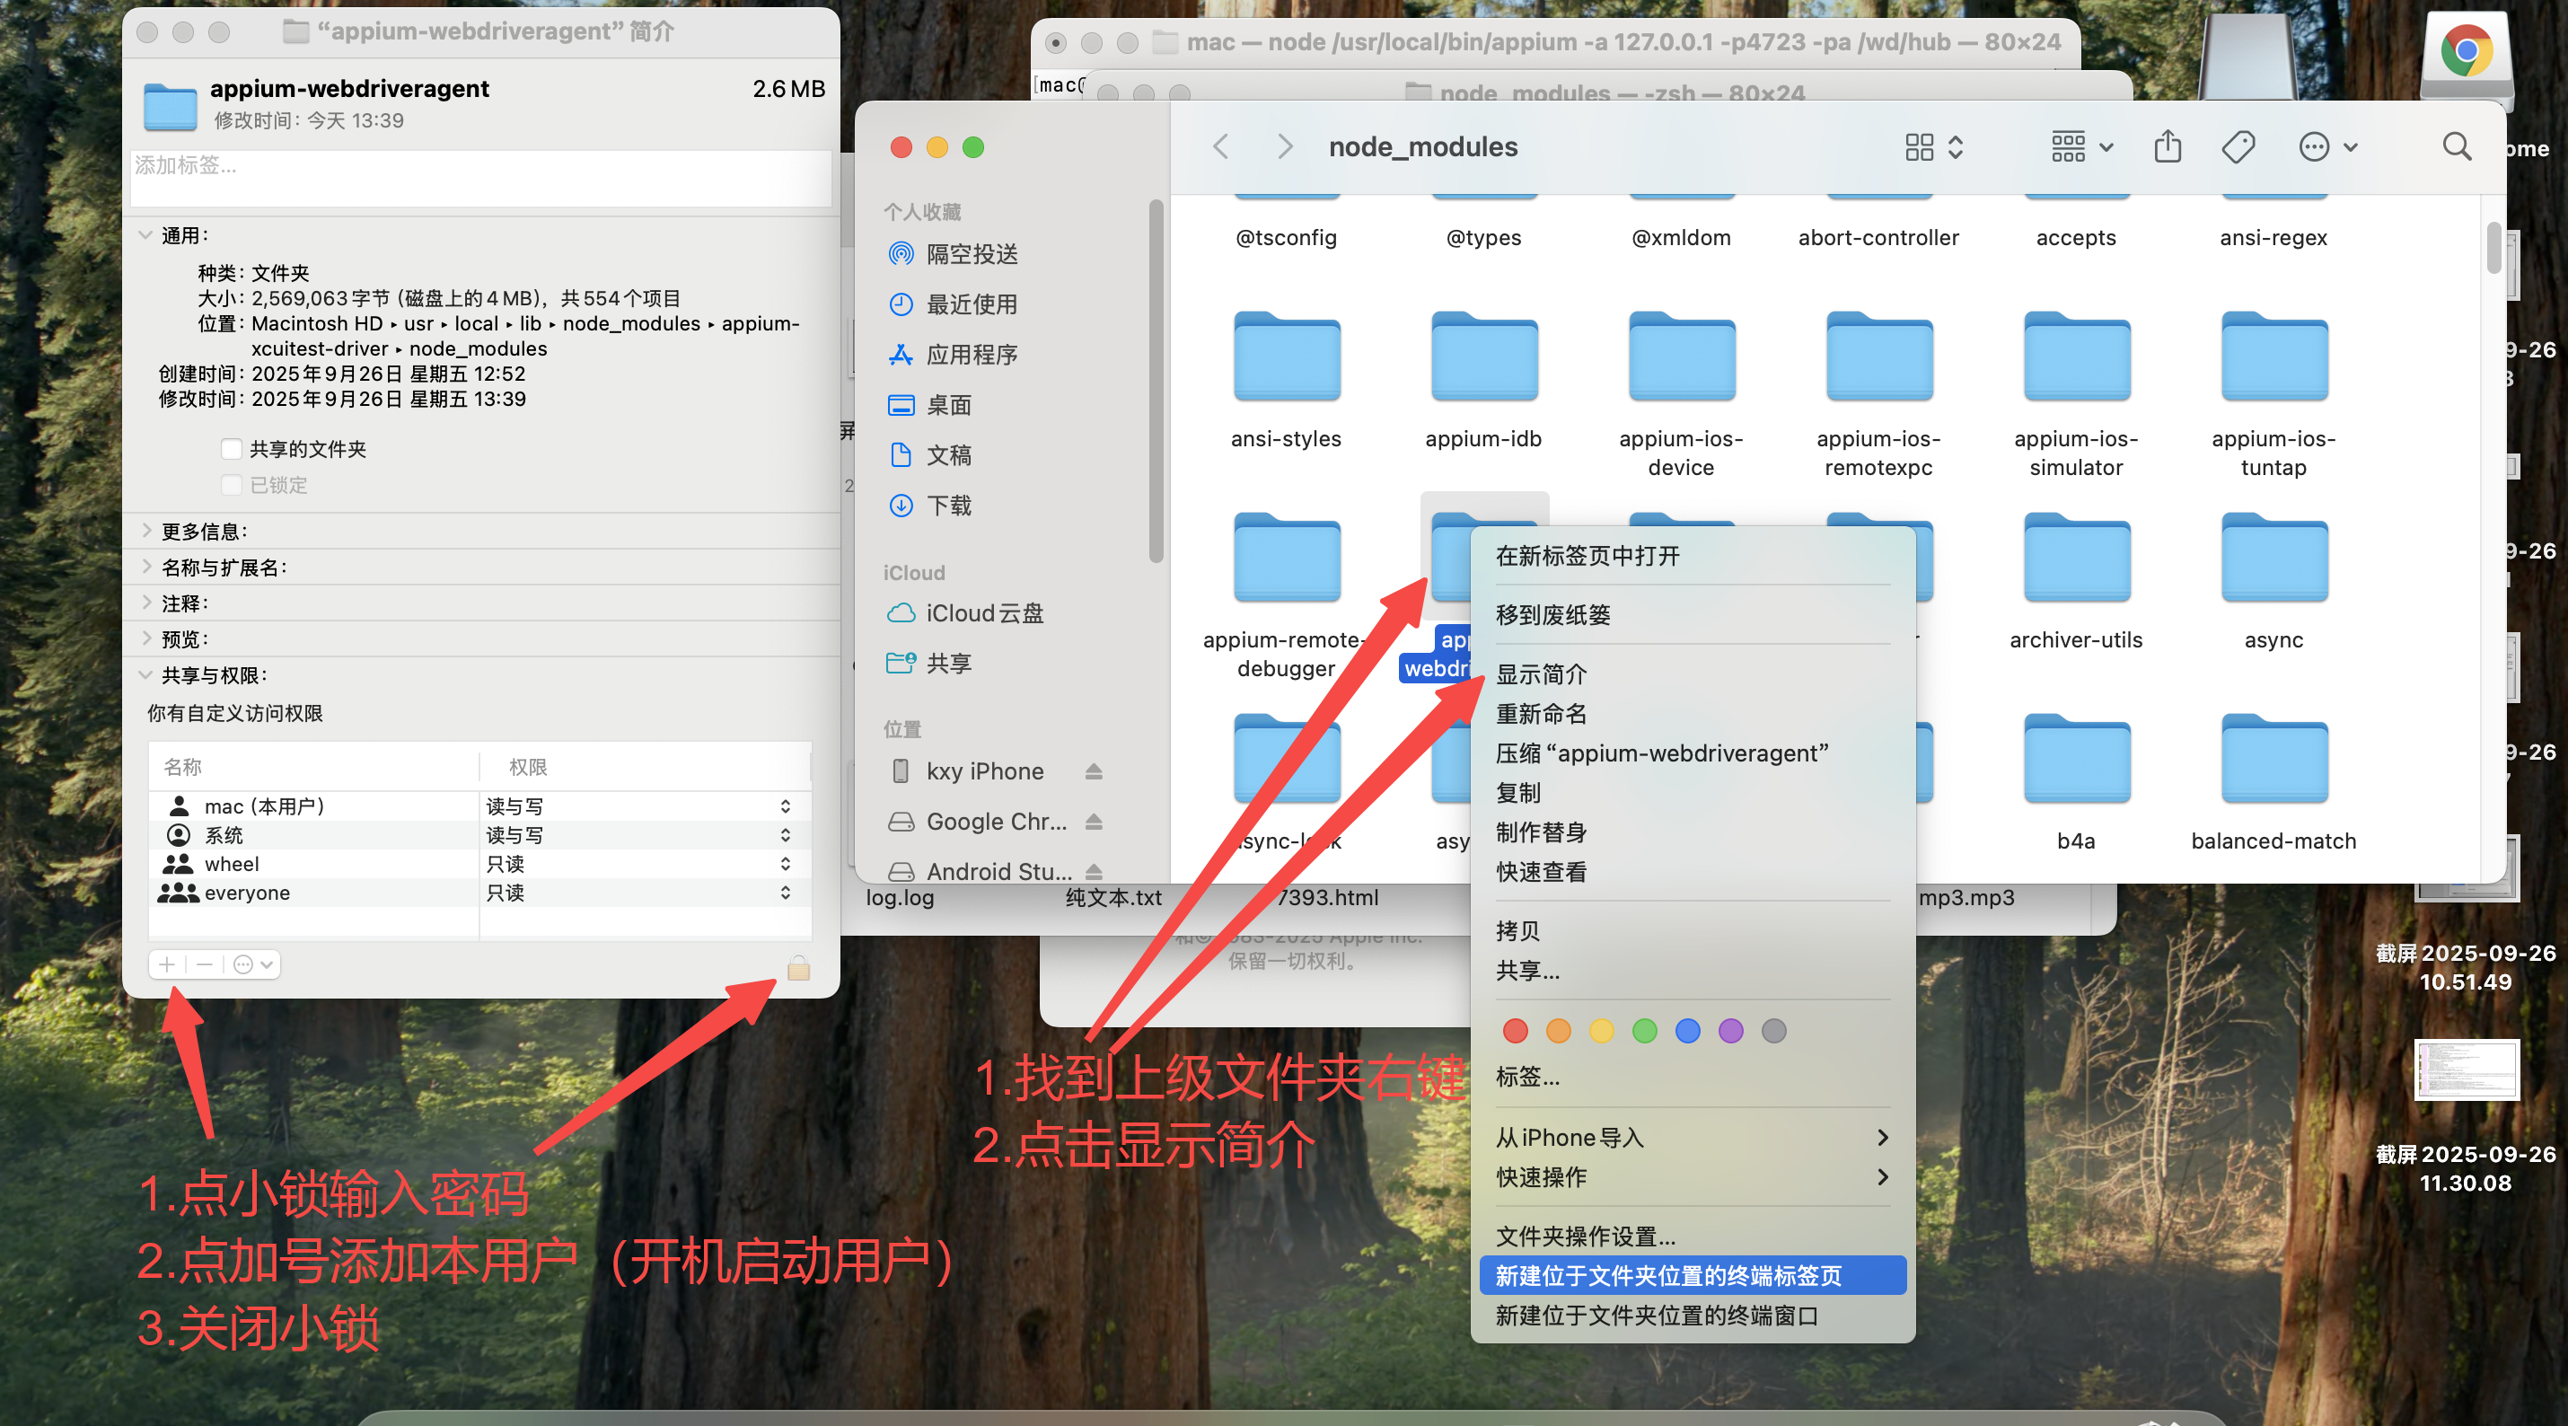The width and height of the screenshot is (2568, 1426).
Task: Open the icon view switcher dropdown
Action: pos(1934,147)
